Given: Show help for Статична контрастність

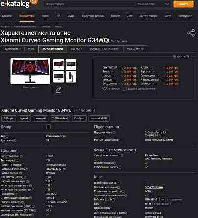Looking at the screenshot, I should [x=31, y=198].
